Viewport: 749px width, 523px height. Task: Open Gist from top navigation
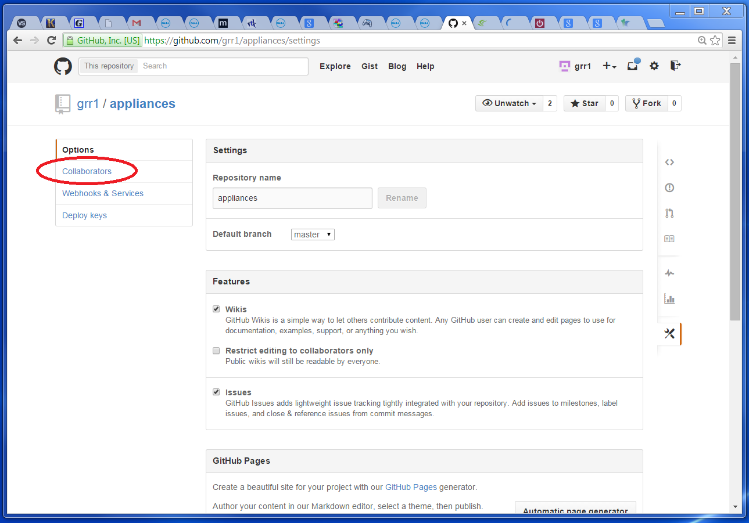tap(370, 66)
